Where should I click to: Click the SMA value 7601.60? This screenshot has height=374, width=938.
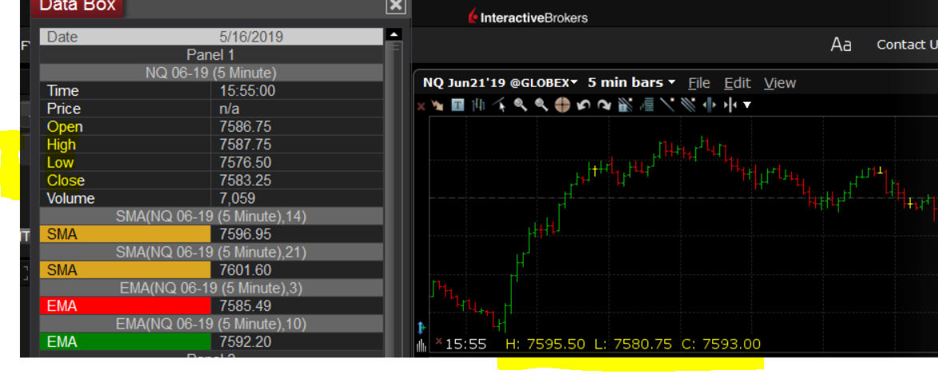point(245,270)
